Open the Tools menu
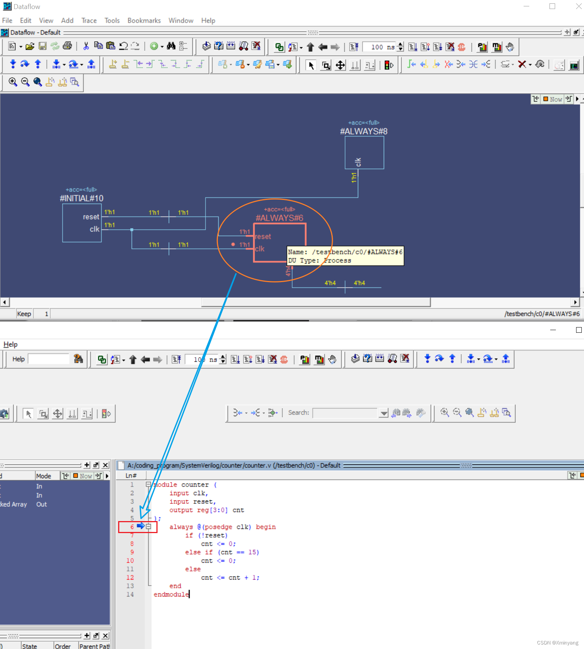Viewport: 584px width, 649px height. [x=112, y=20]
